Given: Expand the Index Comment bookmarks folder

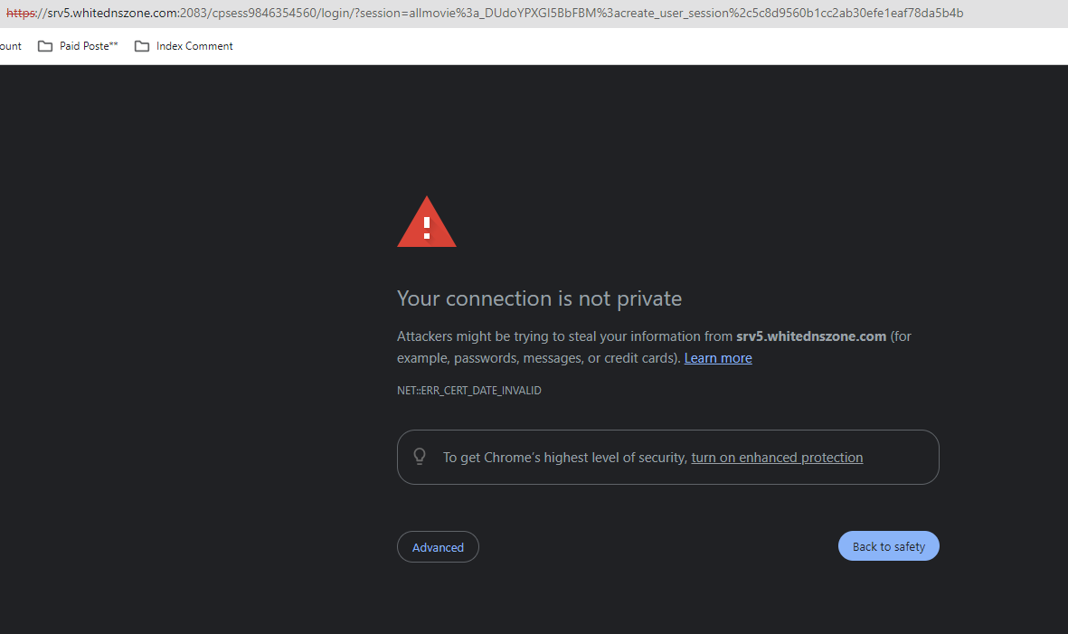Looking at the screenshot, I should click(184, 46).
